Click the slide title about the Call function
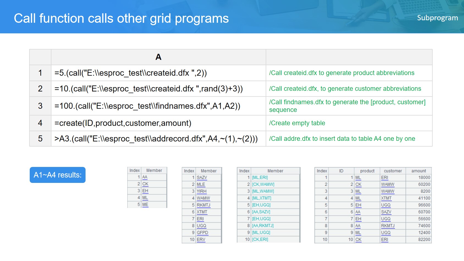The image size is (464, 261). (121, 18)
